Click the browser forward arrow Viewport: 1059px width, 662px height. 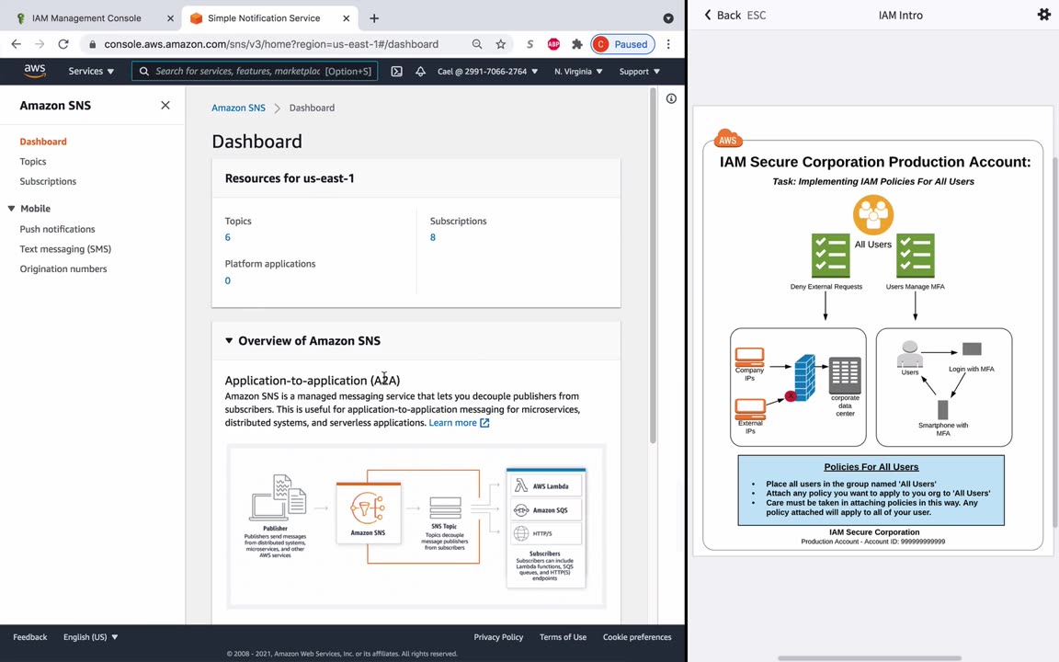(40, 44)
